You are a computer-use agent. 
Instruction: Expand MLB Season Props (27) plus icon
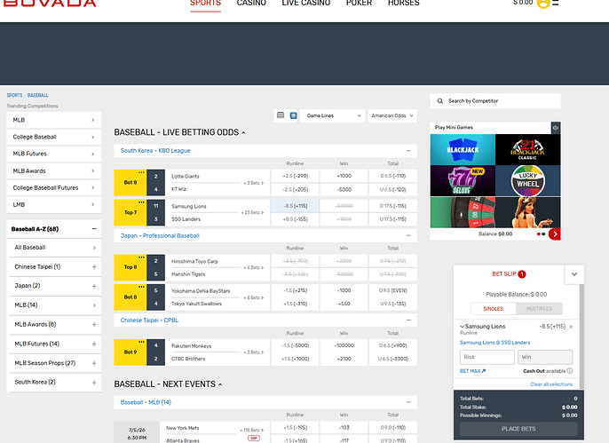pyautogui.click(x=94, y=363)
